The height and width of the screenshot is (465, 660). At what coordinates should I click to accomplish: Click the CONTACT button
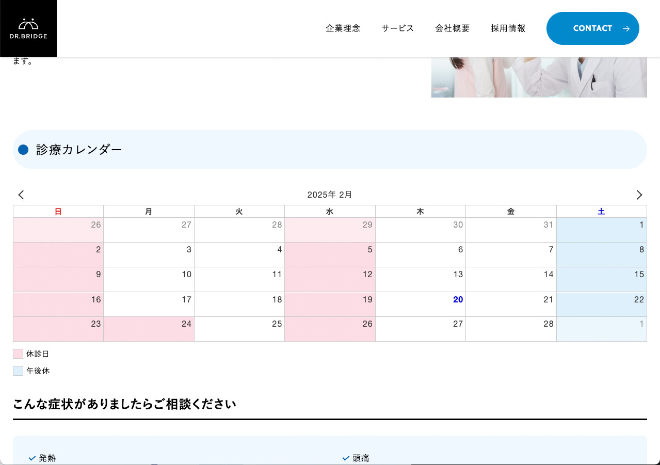click(x=593, y=28)
